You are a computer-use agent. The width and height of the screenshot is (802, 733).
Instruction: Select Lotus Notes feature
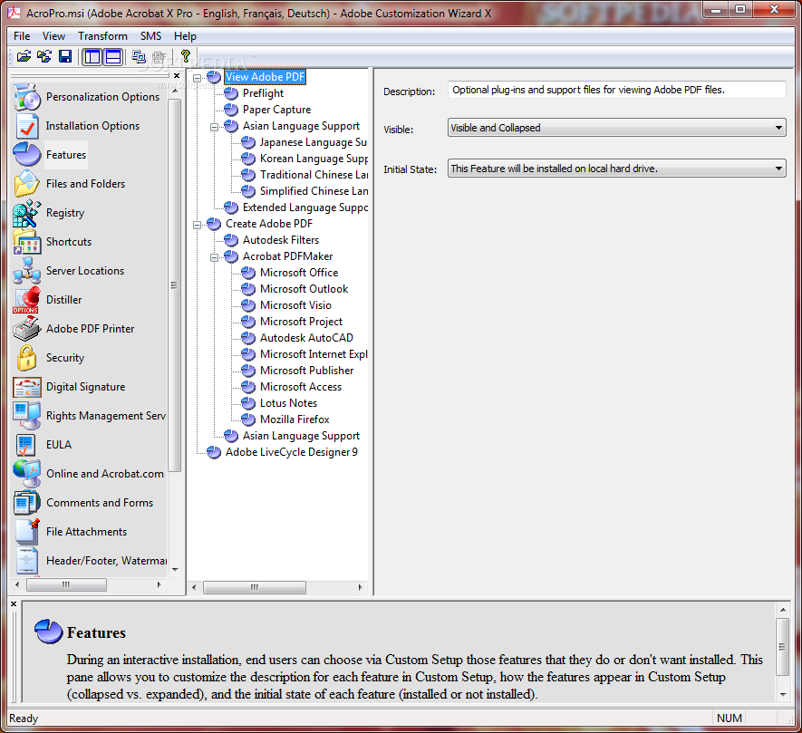[x=288, y=403]
